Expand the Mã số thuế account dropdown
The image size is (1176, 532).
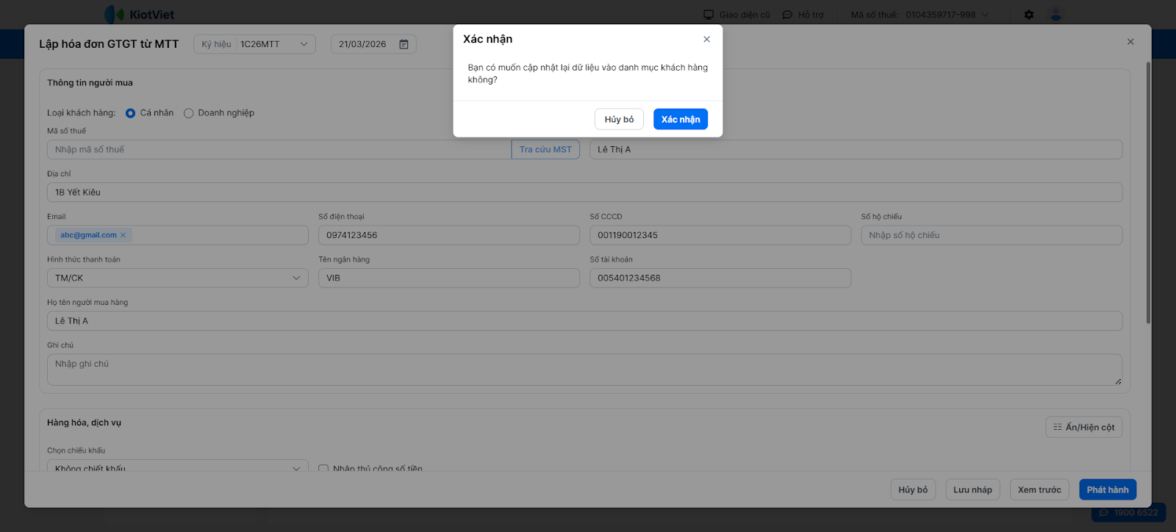[985, 15]
